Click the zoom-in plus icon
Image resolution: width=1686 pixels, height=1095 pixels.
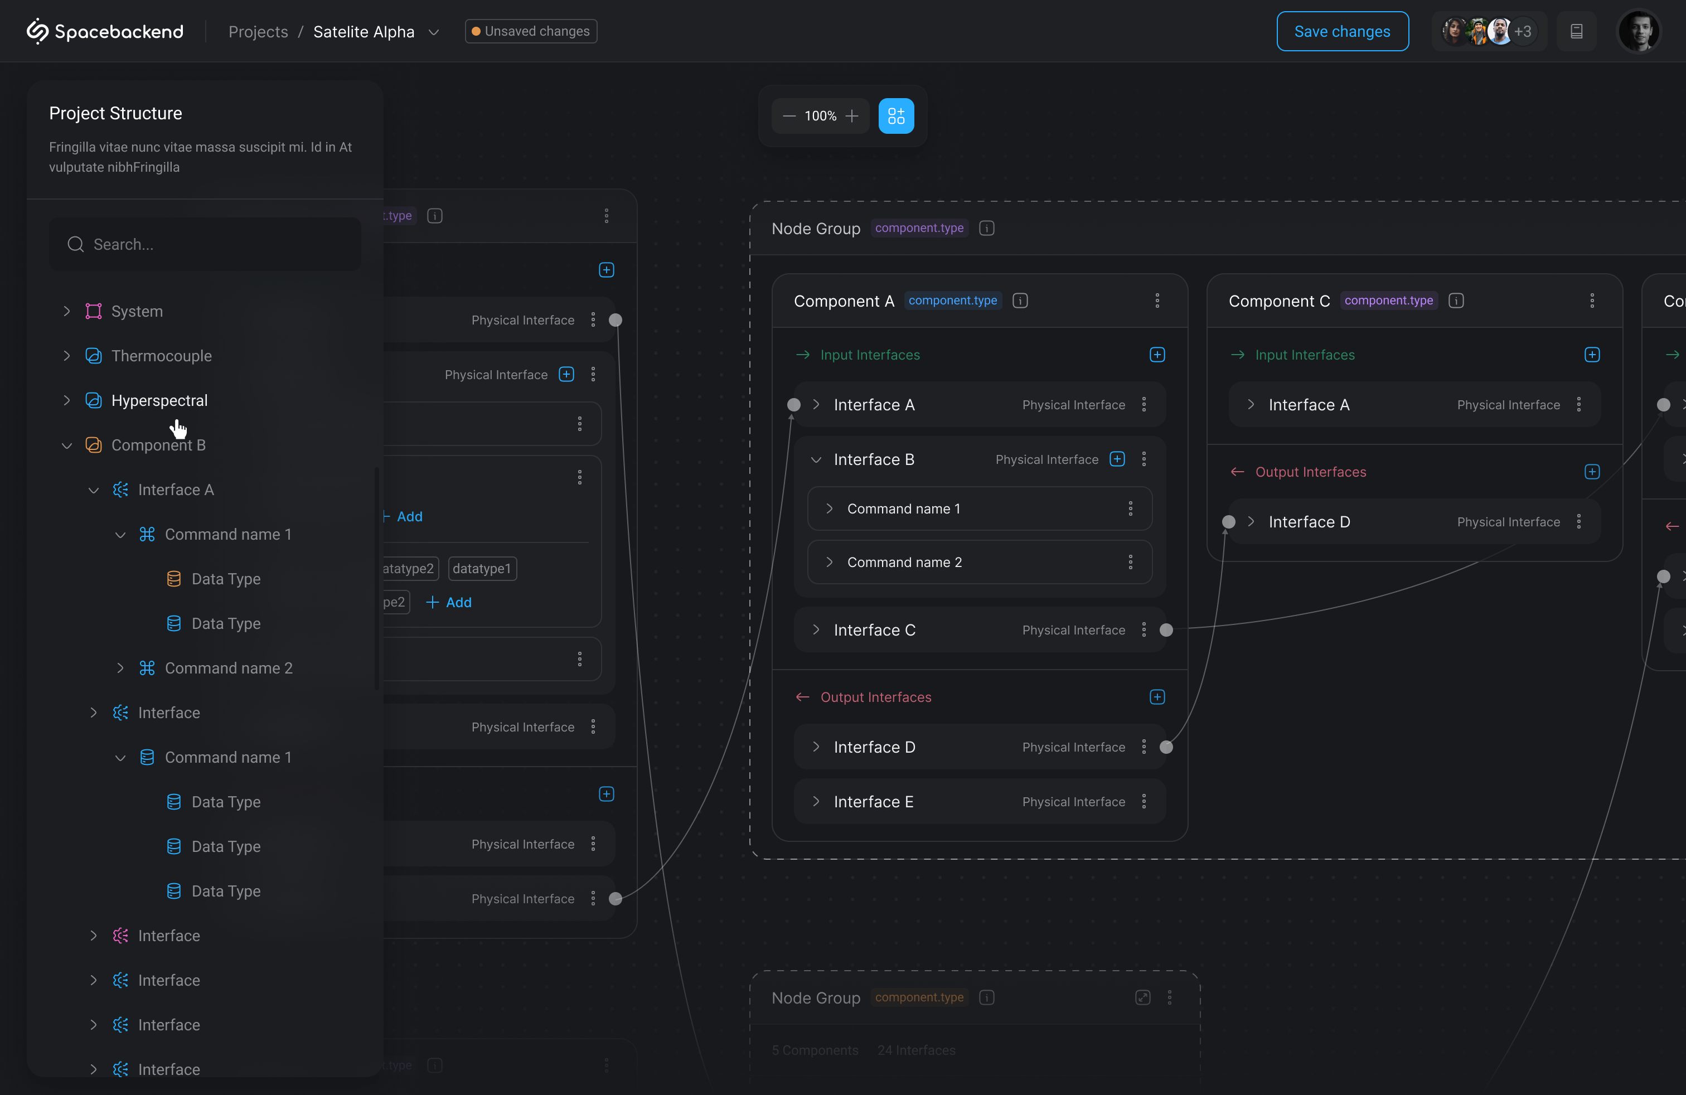(852, 115)
